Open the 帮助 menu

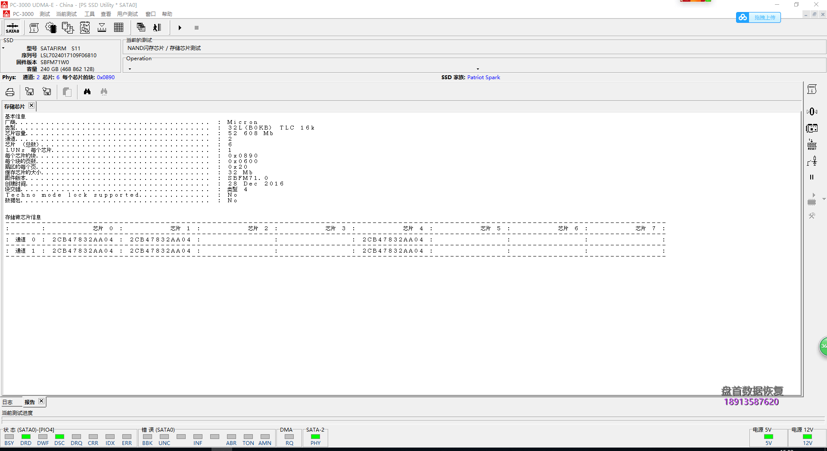click(x=167, y=14)
